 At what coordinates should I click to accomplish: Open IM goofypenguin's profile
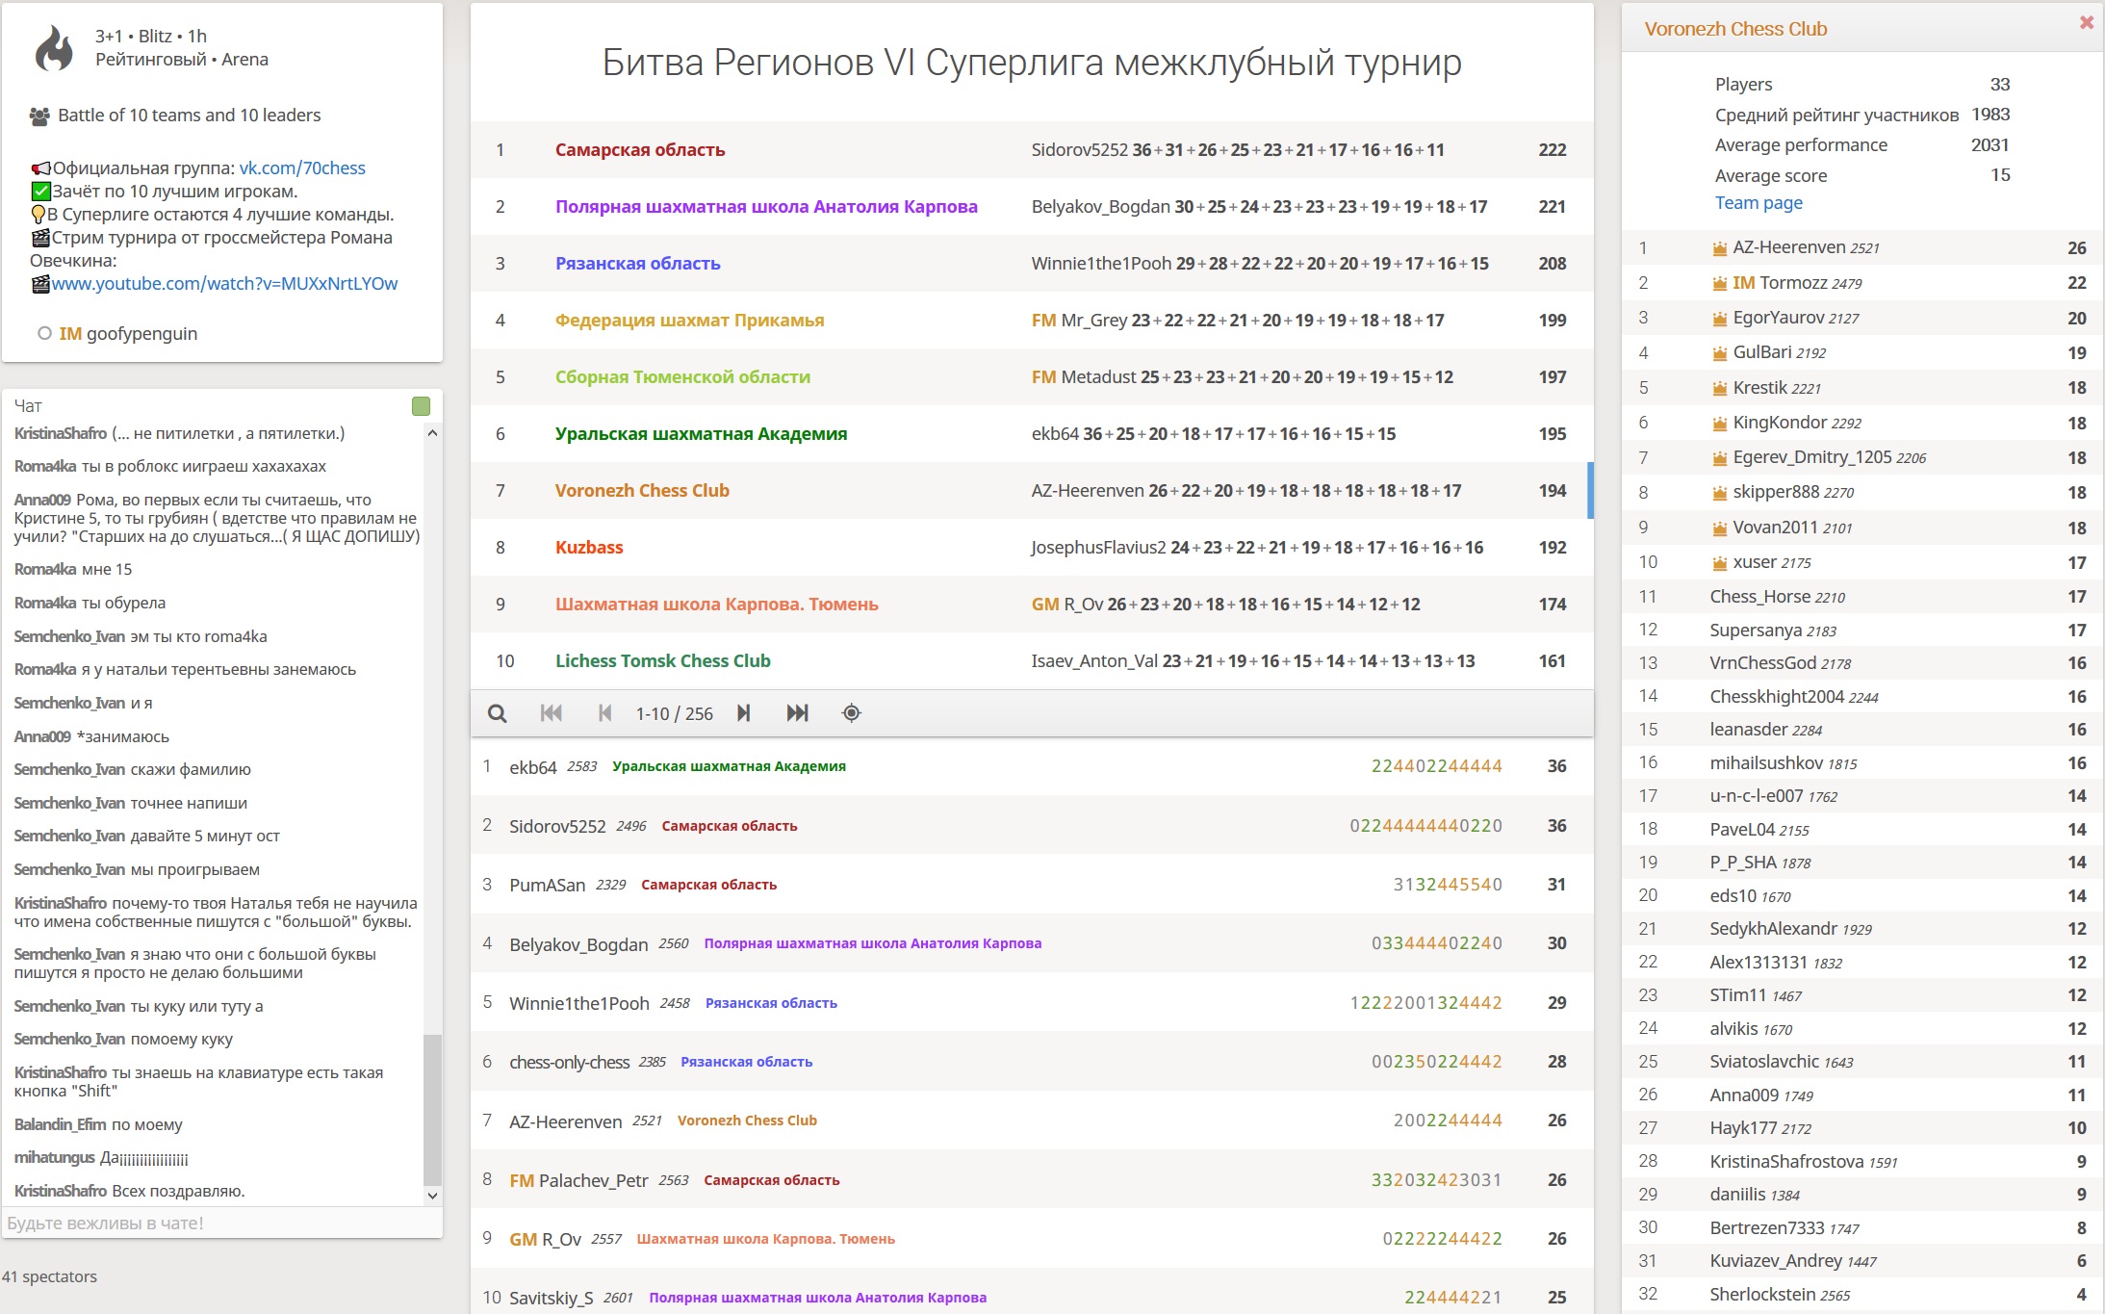[x=128, y=333]
